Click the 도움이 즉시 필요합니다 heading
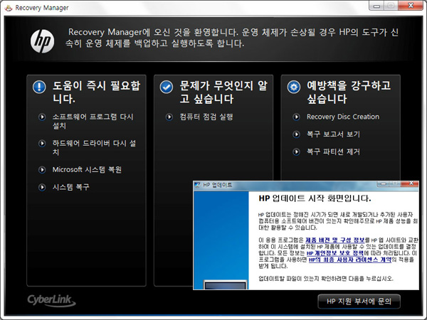The image size is (427, 320). [x=96, y=92]
